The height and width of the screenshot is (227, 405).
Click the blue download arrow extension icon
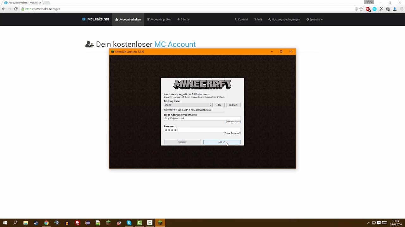click(395, 9)
